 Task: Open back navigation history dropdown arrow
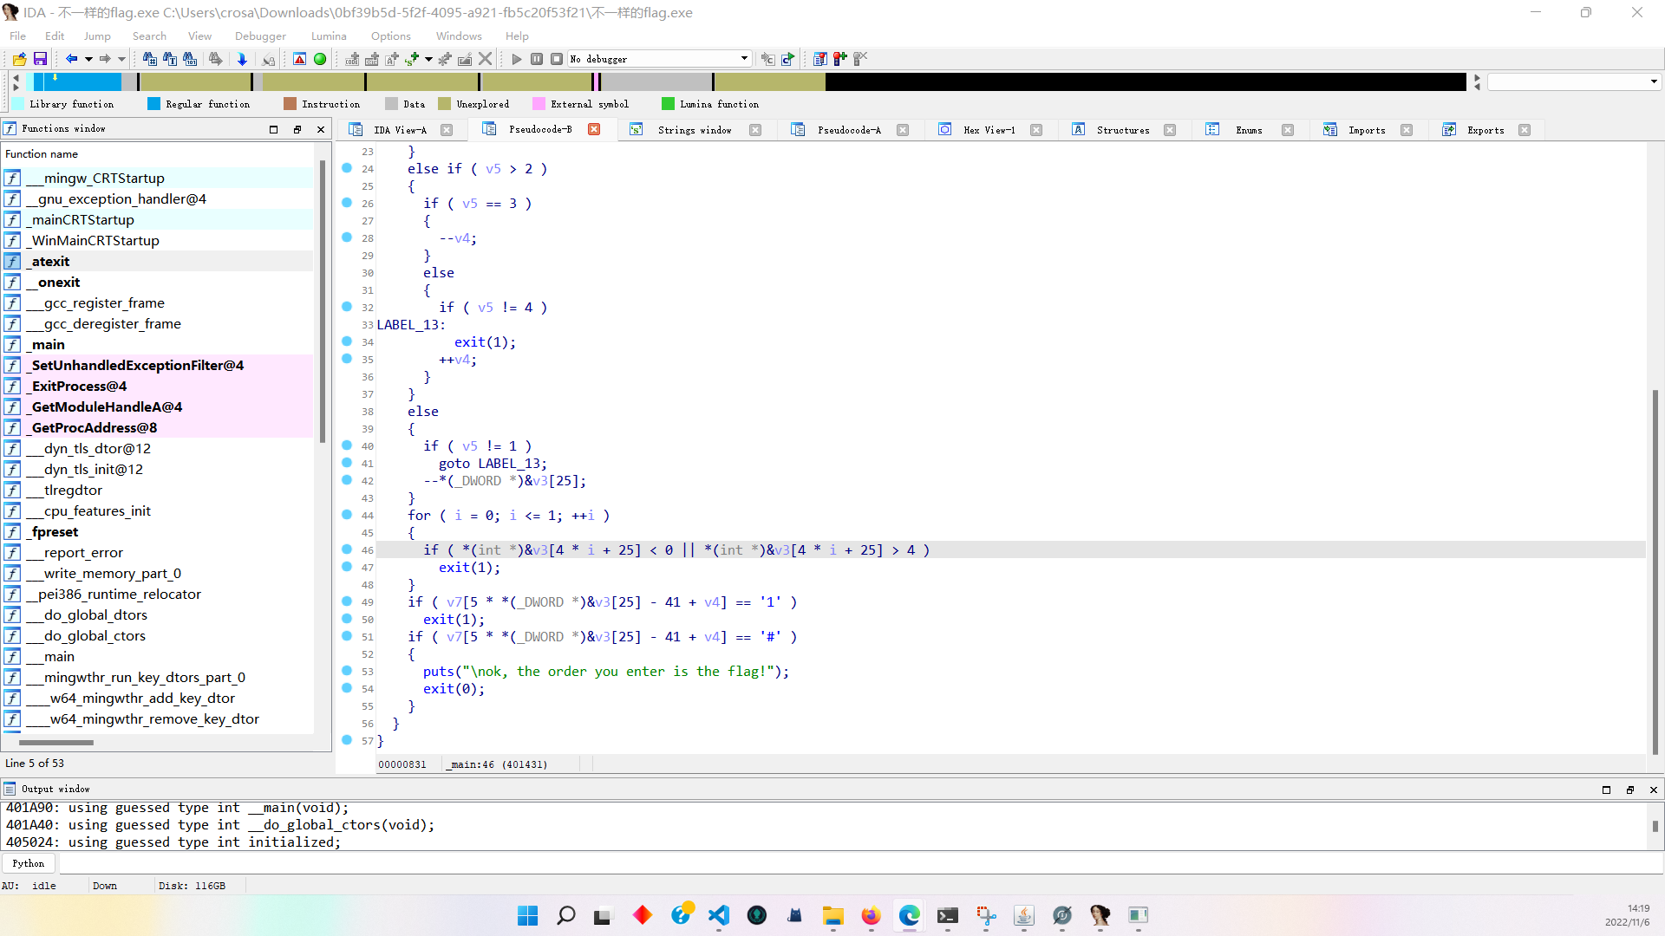pyautogui.click(x=88, y=59)
